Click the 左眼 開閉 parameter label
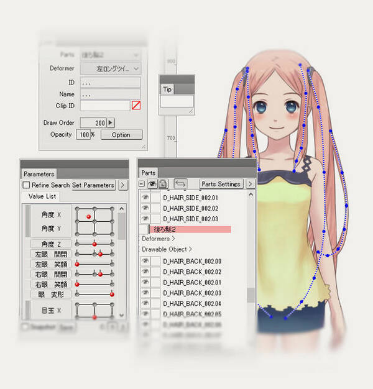Image resolution: width=373 pixels, height=389 pixels. click(51, 254)
